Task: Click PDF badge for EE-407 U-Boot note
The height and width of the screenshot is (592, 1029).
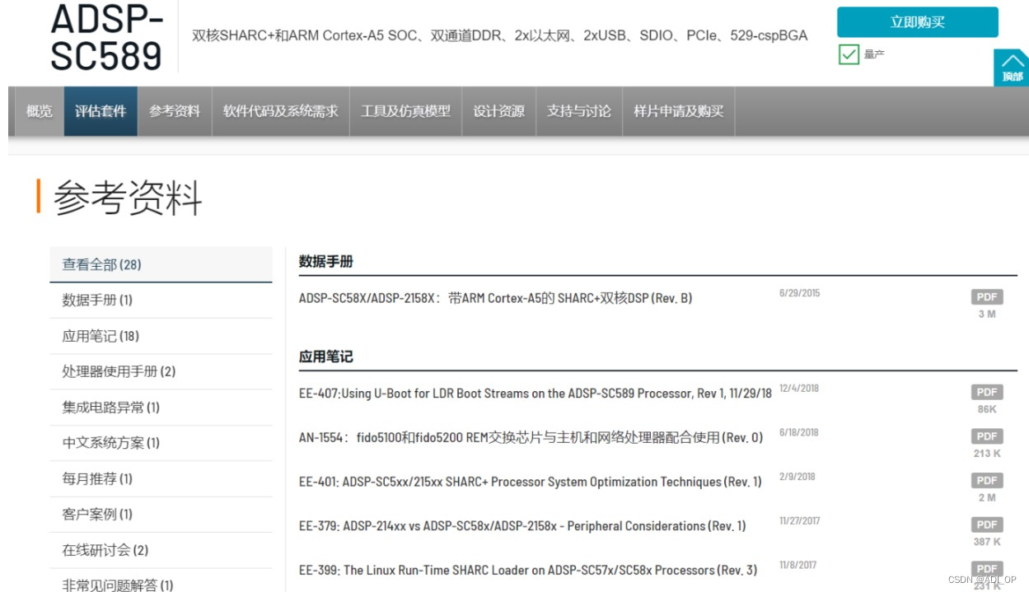Action: click(x=986, y=393)
